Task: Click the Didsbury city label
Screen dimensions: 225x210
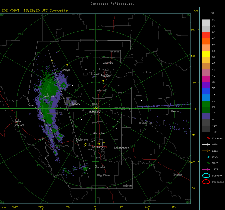Action: (94, 112)
